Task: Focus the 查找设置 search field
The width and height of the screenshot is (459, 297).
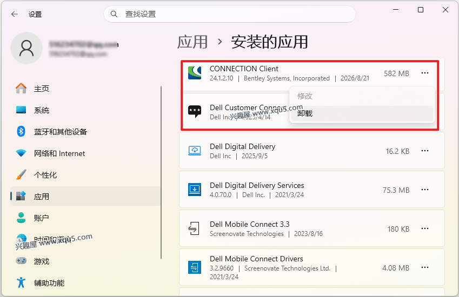Action: [x=229, y=14]
